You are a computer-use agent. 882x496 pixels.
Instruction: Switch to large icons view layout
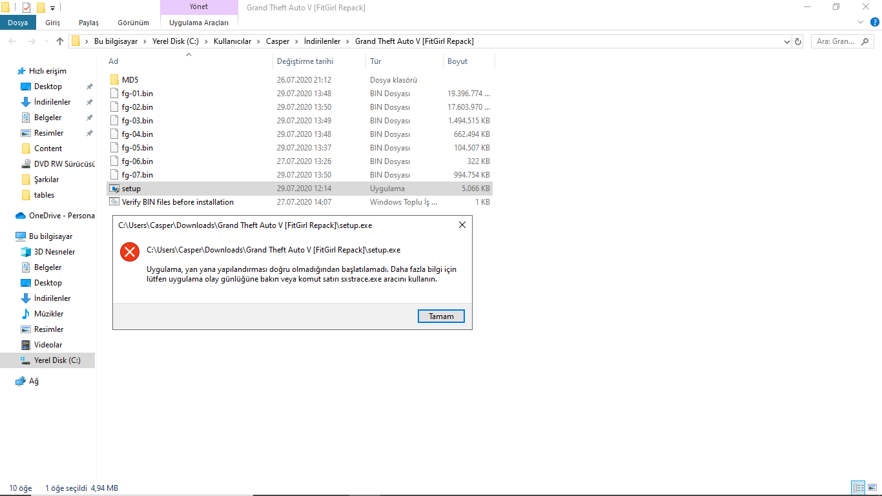872,488
